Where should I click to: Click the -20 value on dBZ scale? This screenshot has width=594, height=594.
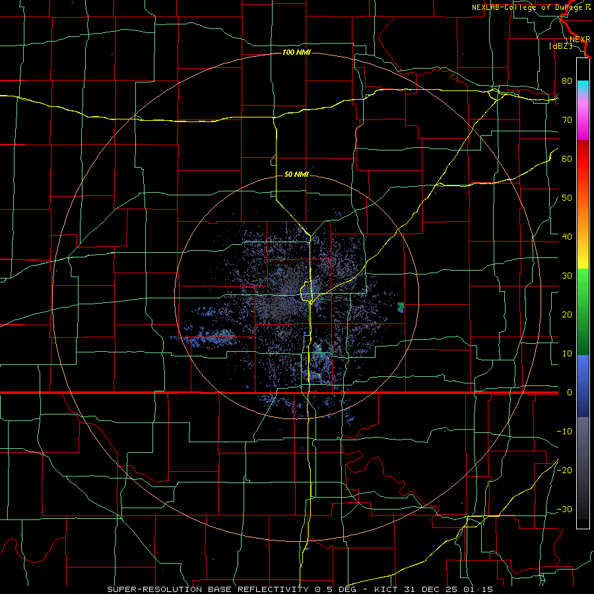[564, 471]
